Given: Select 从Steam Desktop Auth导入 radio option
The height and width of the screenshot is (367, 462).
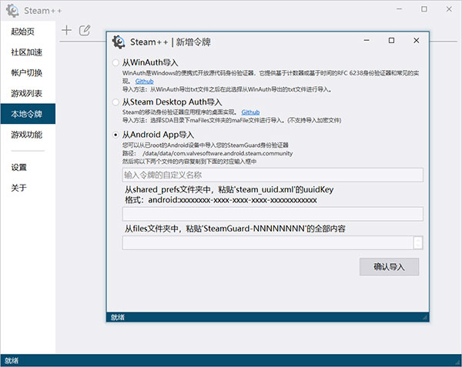Looking at the screenshot, I should click(x=115, y=102).
